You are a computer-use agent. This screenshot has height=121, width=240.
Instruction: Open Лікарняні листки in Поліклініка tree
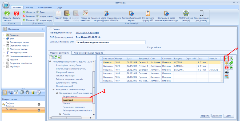point(19,49)
